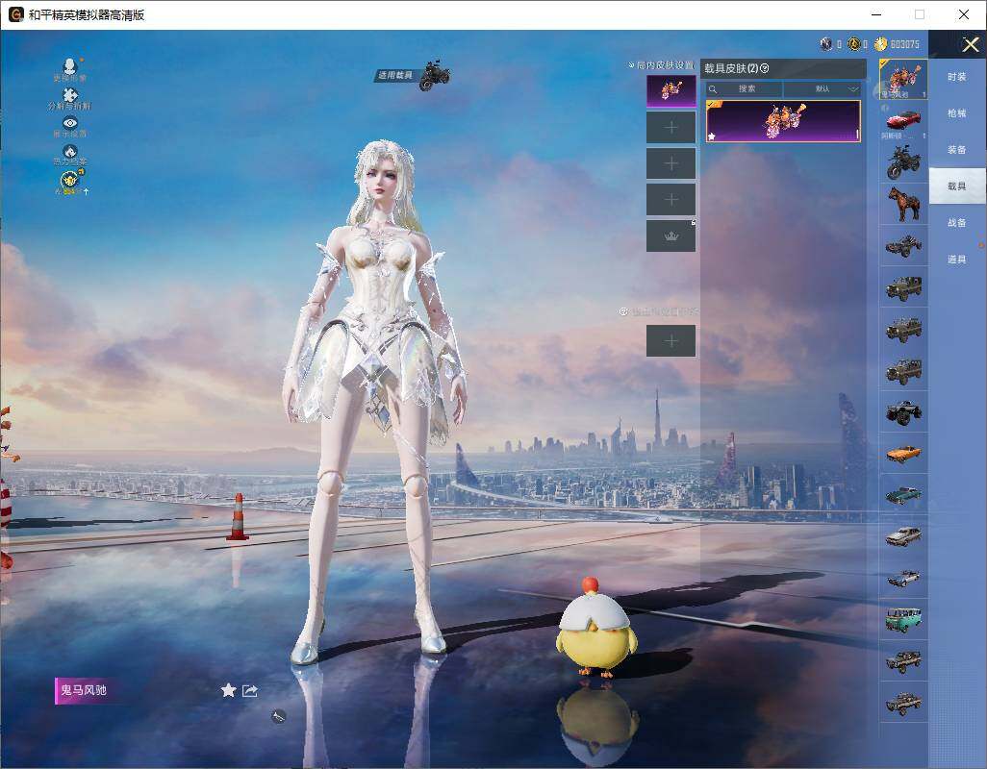Select the first olive jeep vehicle

pos(903,286)
